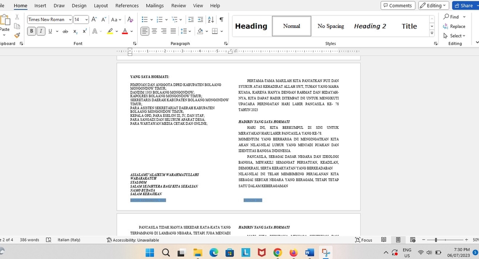Click Decrease Indent icon
Image resolution: width=479 pixels, height=259 pixels.
pyautogui.click(x=191, y=19)
